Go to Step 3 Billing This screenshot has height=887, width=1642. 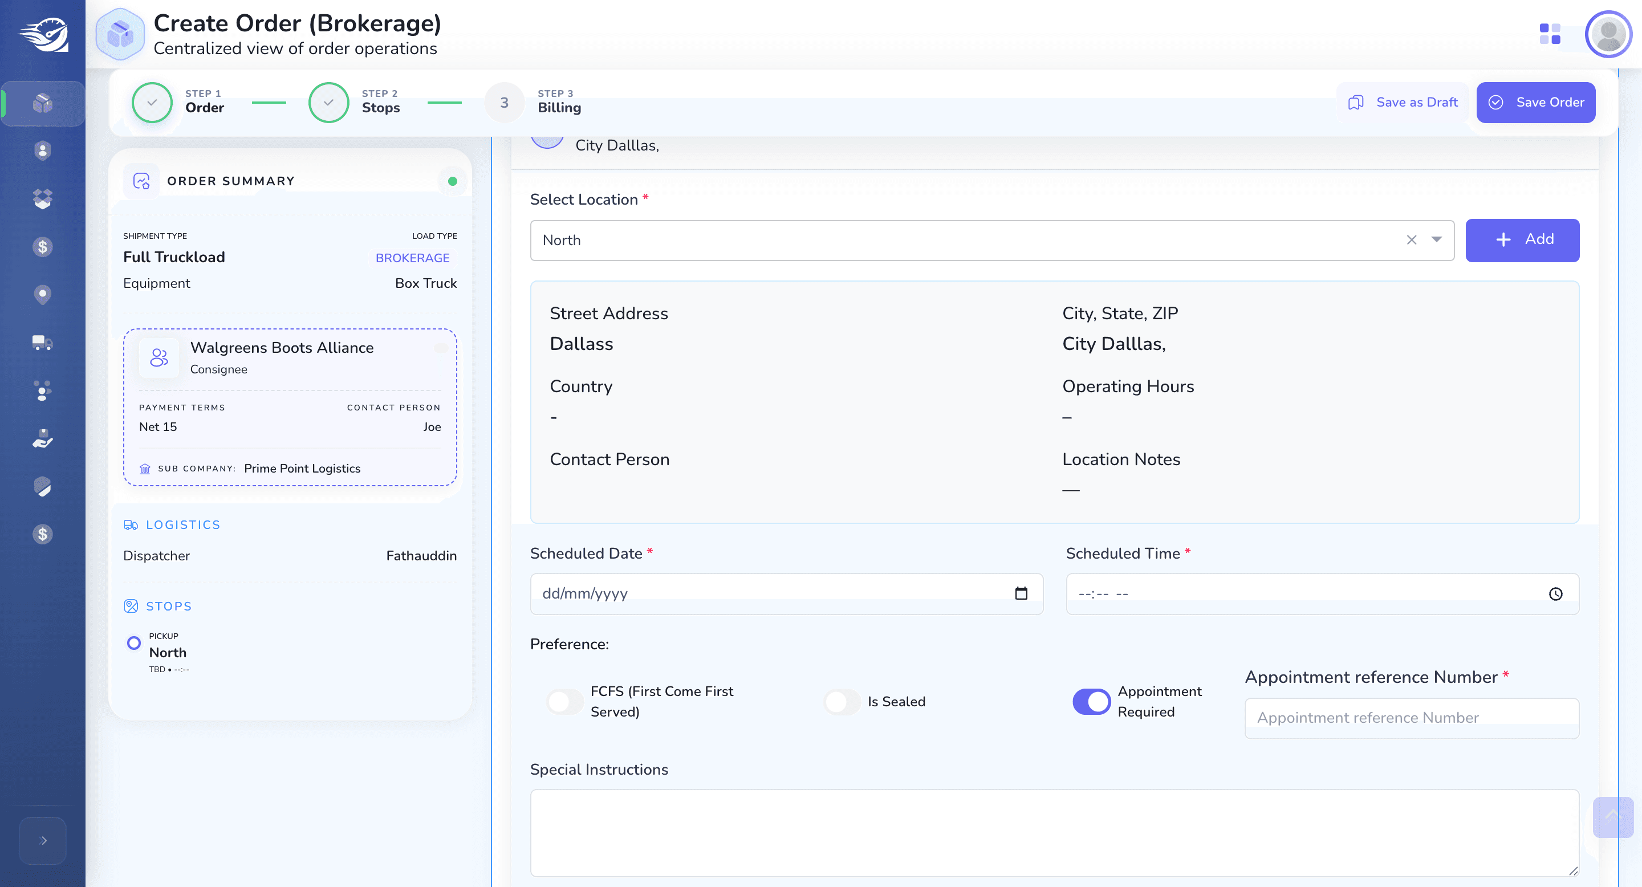point(533,102)
